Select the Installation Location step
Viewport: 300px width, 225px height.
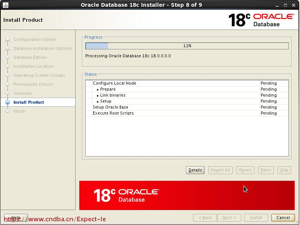34,66
